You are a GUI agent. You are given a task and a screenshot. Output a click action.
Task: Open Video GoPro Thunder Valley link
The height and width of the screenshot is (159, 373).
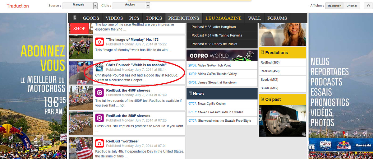217,74
